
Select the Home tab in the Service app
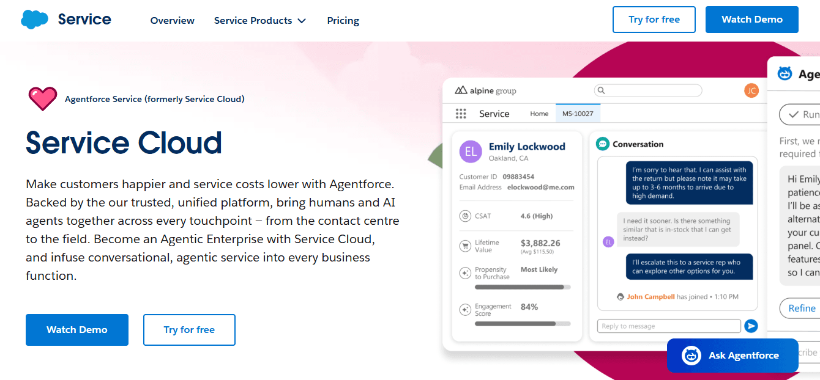point(539,113)
